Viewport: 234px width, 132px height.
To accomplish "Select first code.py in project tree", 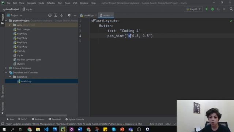I will click(23, 29).
